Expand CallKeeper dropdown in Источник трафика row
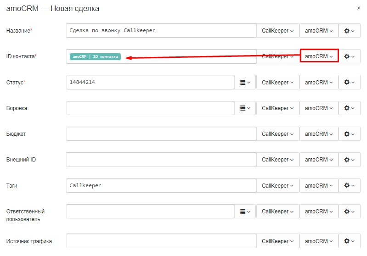 (x=278, y=241)
